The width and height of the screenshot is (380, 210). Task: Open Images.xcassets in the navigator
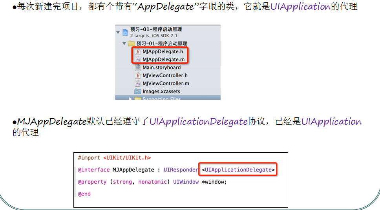(x=161, y=91)
